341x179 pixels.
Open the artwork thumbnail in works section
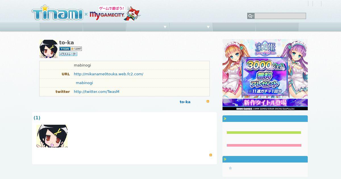[52, 136]
